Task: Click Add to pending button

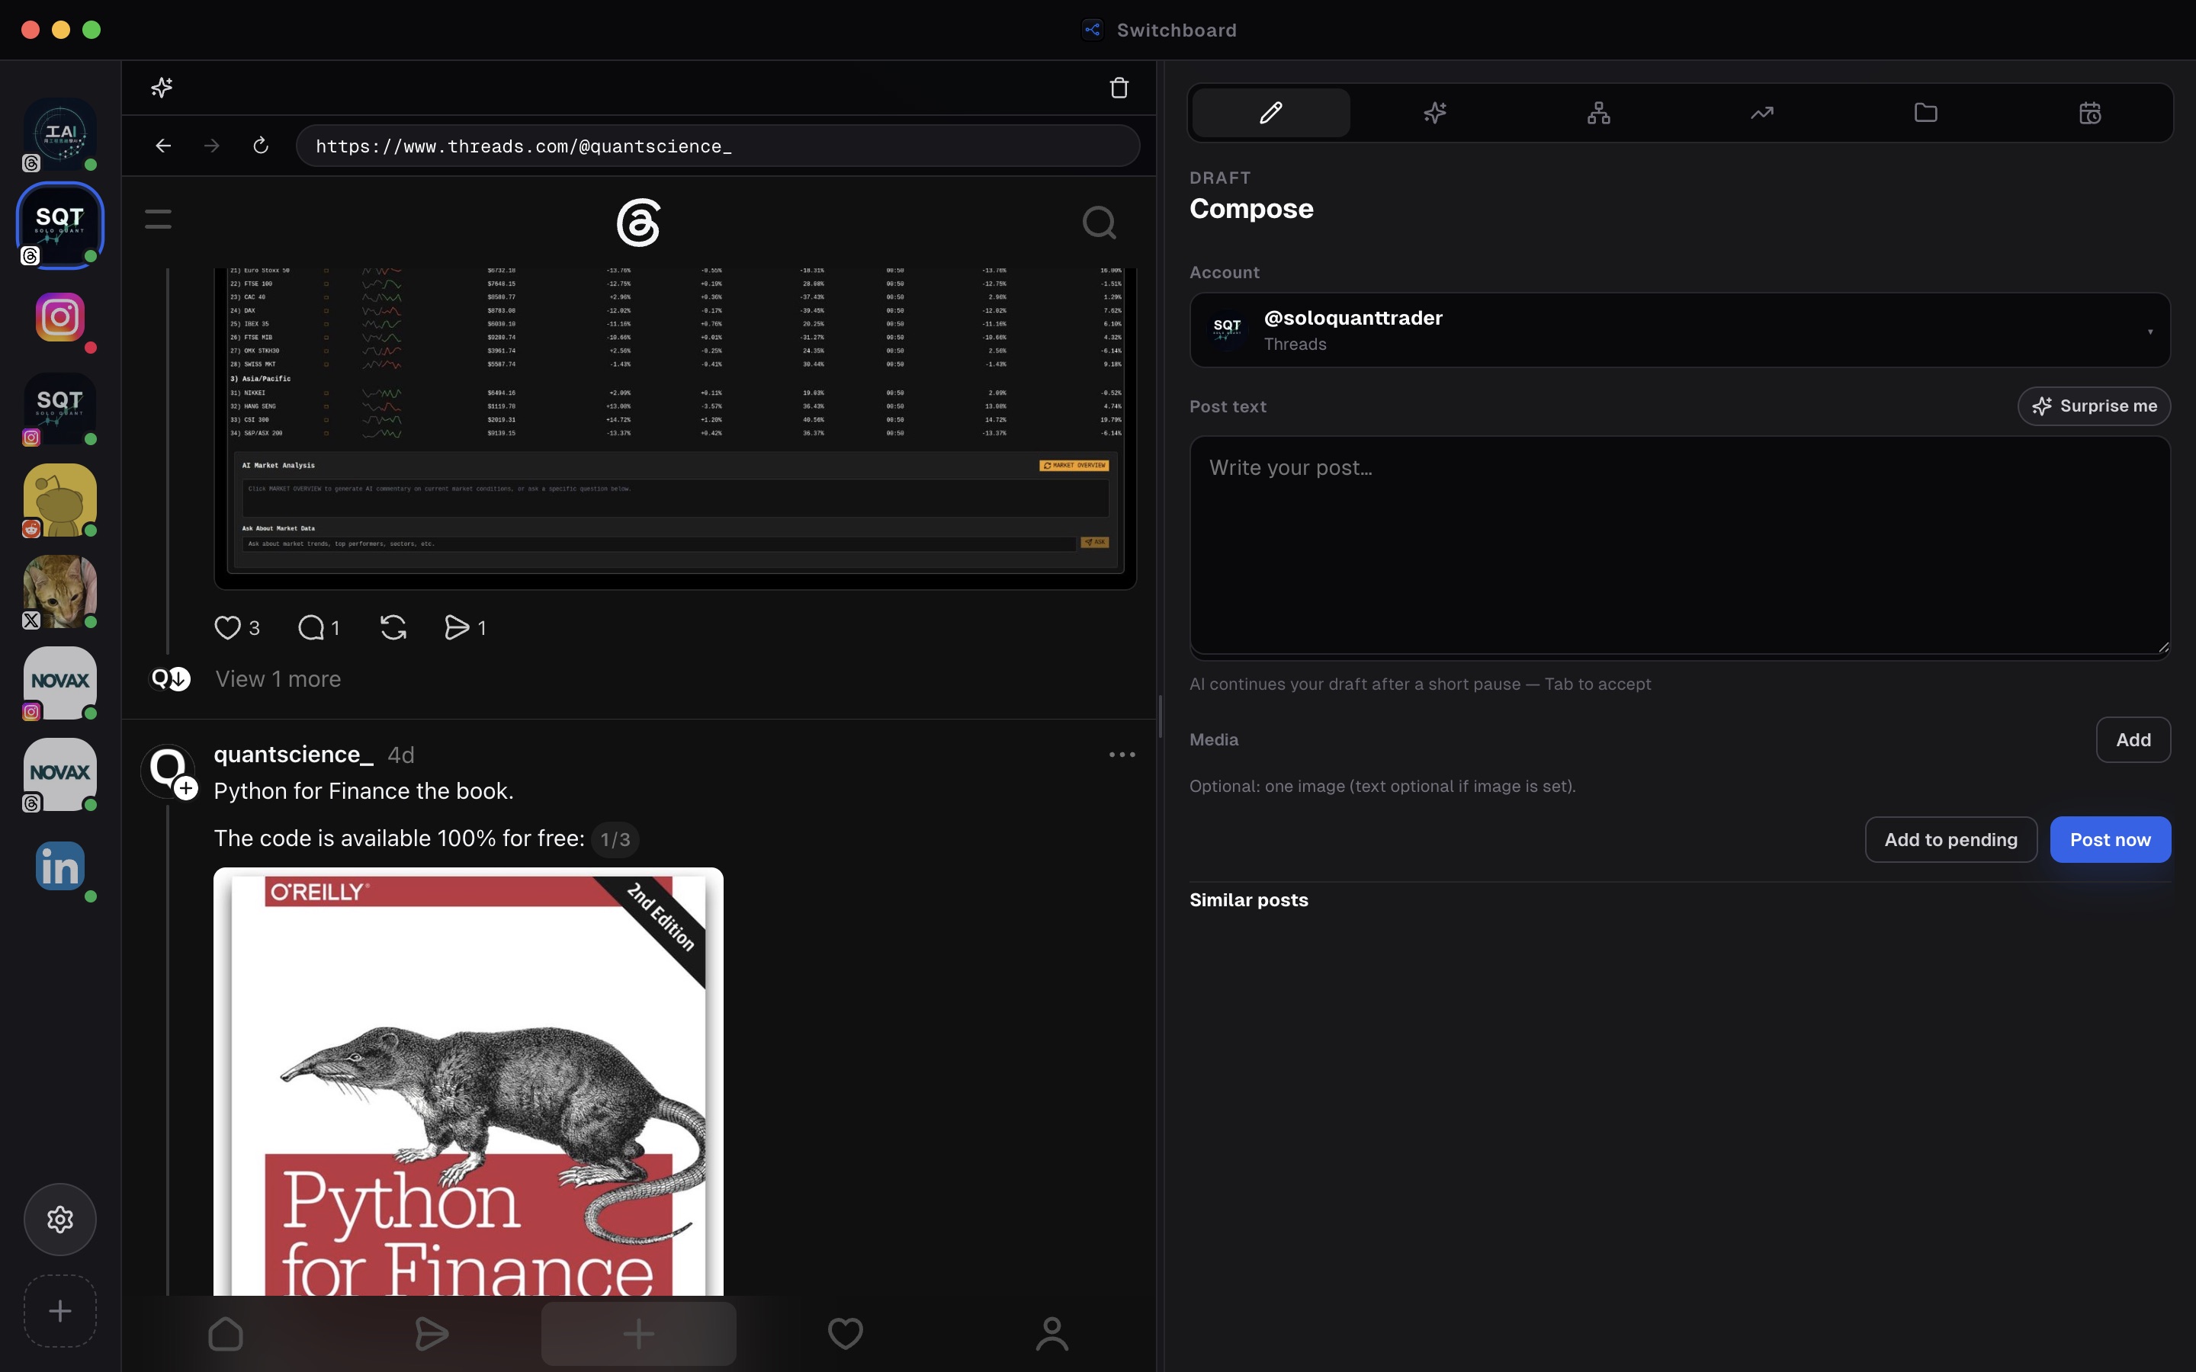Action: [1950, 839]
